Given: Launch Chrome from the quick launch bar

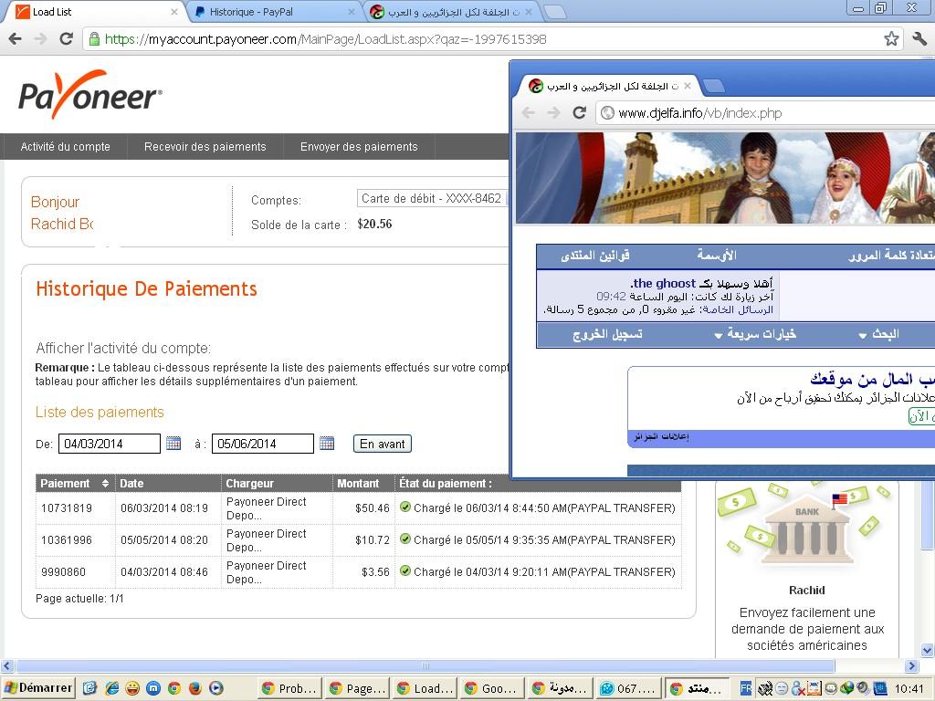Looking at the screenshot, I should [174, 688].
